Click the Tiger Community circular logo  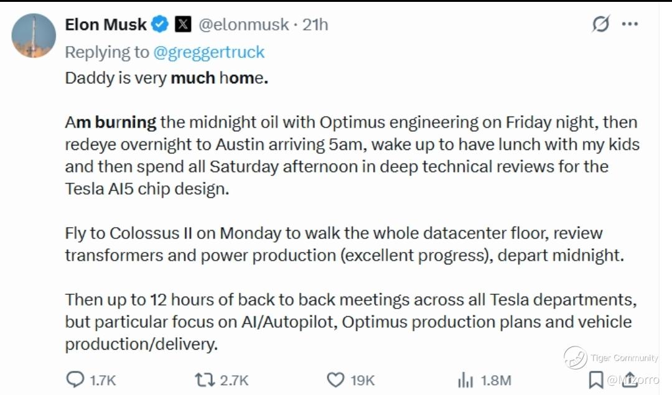(575, 358)
